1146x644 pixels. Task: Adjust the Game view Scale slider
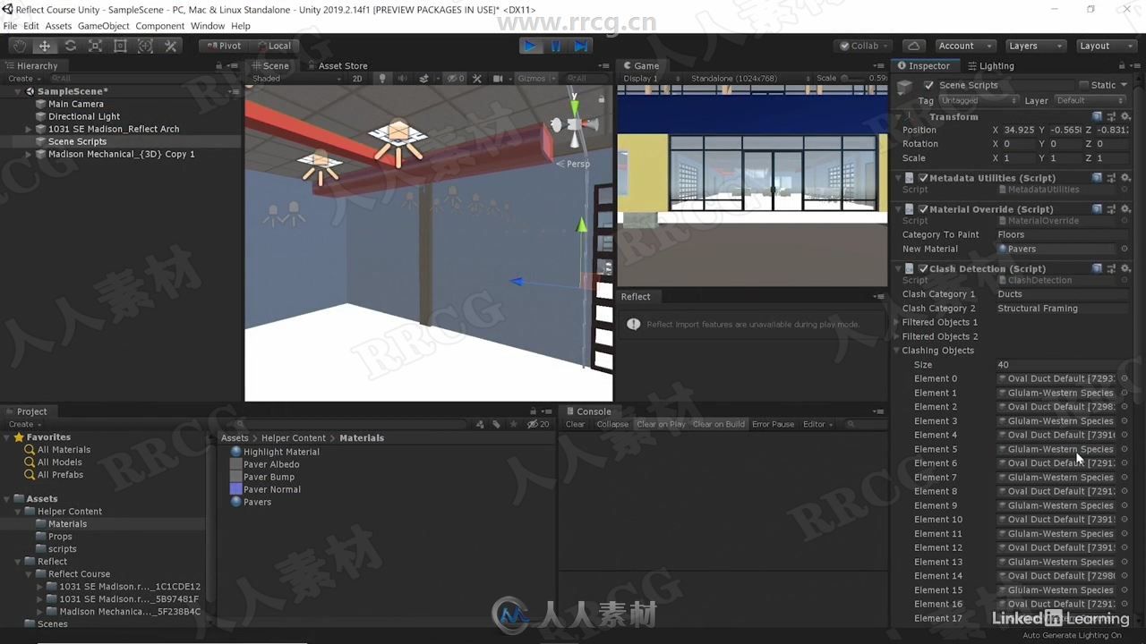pos(853,79)
